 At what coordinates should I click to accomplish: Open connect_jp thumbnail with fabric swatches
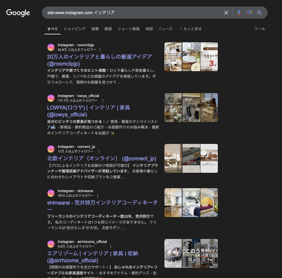tap(191, 158)
